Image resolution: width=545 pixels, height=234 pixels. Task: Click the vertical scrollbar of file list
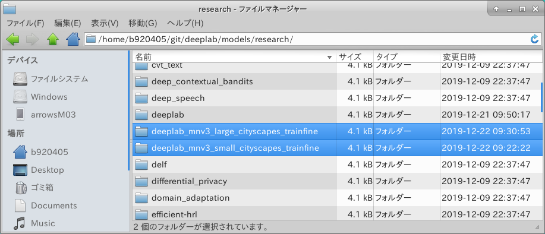point(541,97)
